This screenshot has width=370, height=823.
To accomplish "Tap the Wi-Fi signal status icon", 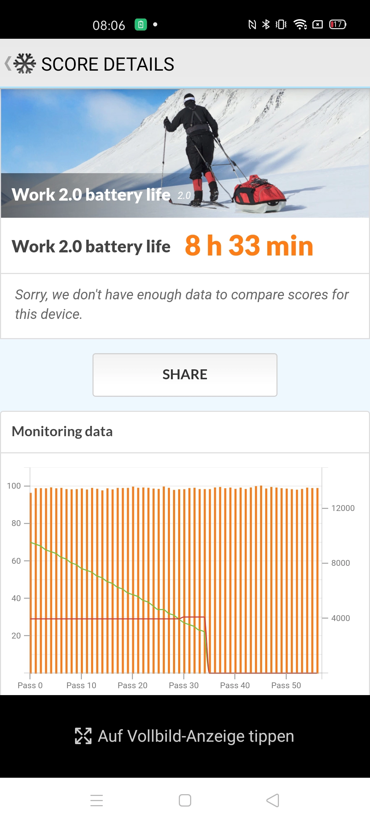I will point(300,24).
